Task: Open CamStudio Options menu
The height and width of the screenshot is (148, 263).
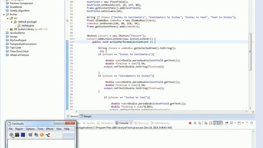Action: coord(30,129)
